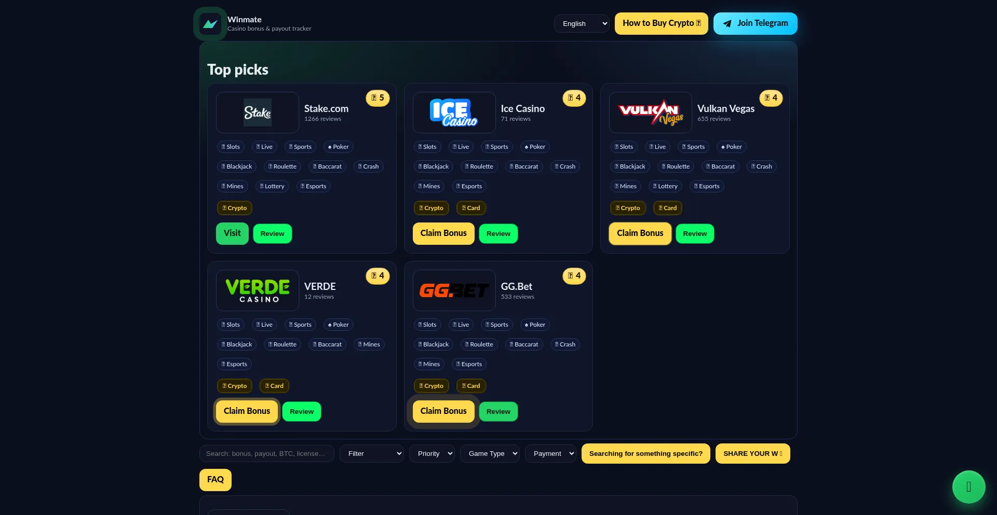The width and height of the screenshot is (997, 515).
Task: Read the VERDE review
Action: pyautogui.click(x=302, y=412)
